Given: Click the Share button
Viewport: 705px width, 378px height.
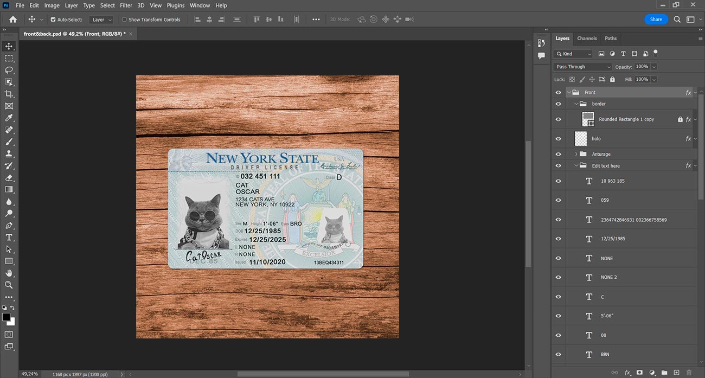Looking at the screenshot, I should pos(656,19).
